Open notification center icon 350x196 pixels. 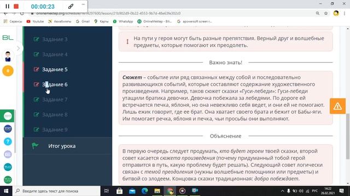tap(341, 191)
